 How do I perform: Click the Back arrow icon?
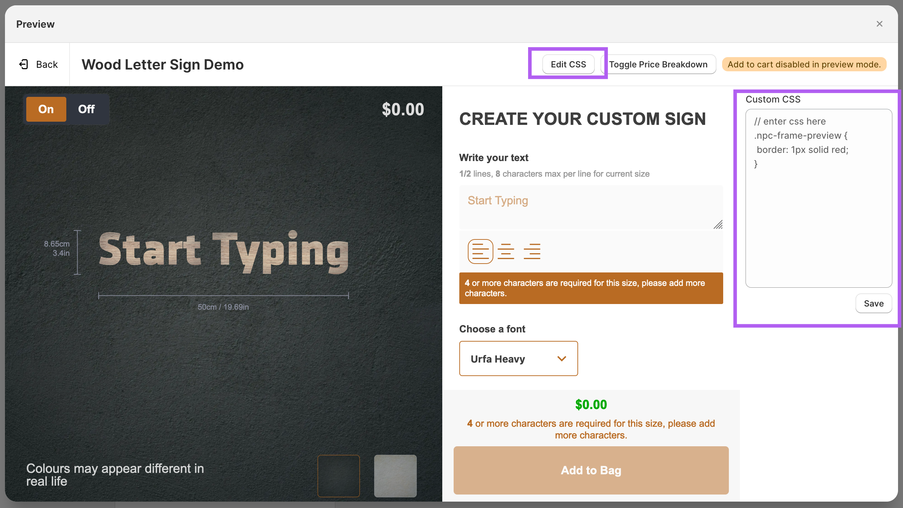[24, 64]
